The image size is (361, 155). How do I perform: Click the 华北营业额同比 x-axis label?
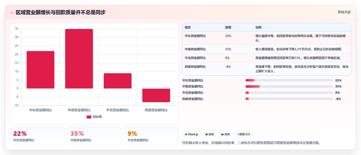[x=117, y=110]
